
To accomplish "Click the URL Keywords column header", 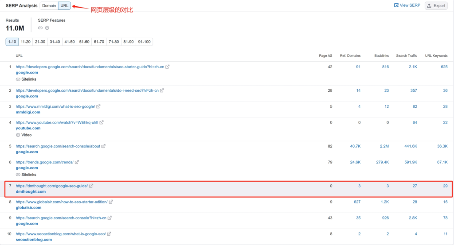I will point(436,55).
